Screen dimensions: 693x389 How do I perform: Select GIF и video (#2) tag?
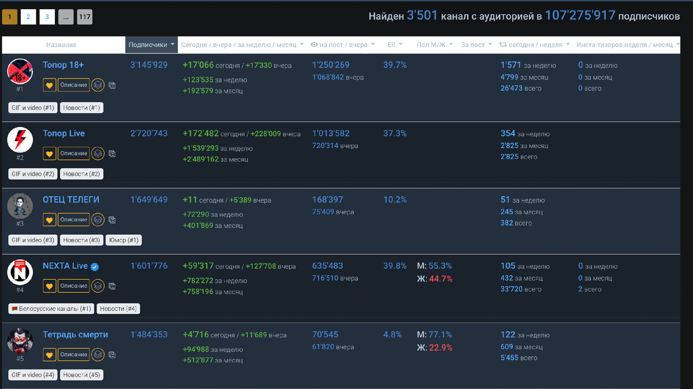(33, 174)
